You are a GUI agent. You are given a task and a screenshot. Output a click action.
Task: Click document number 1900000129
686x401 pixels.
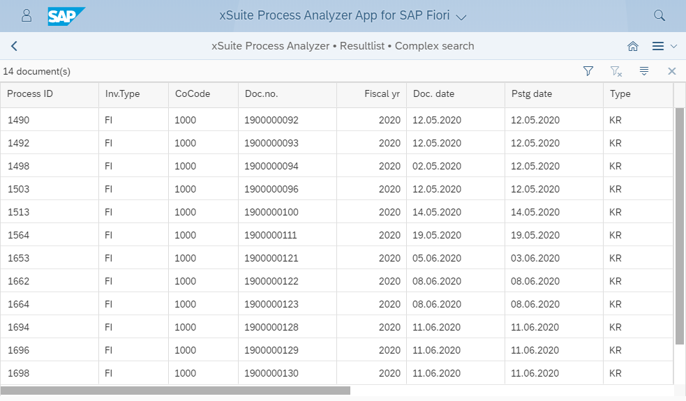tap(271, 350)
